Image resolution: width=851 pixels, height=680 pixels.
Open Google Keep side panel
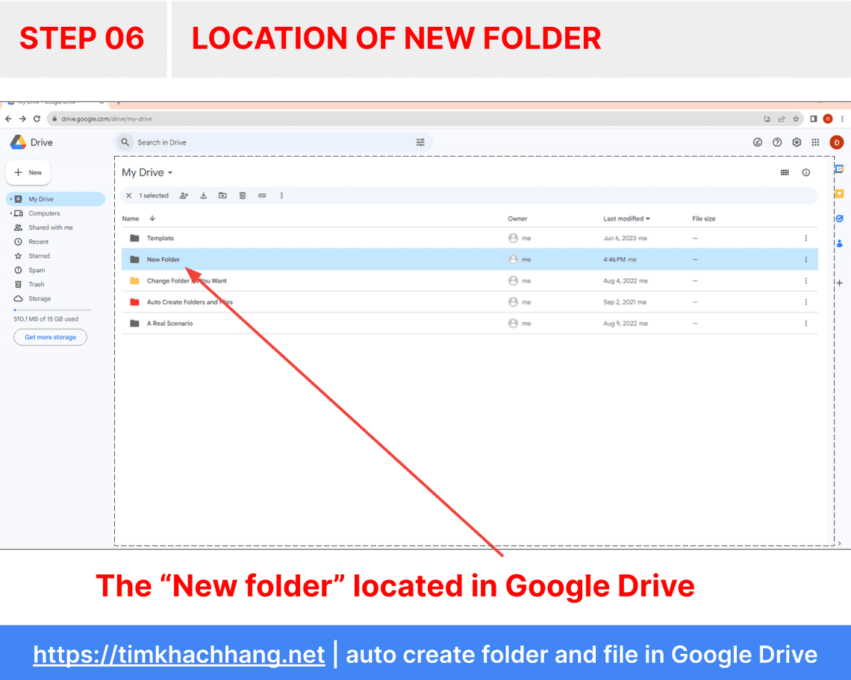click(838, 194)
